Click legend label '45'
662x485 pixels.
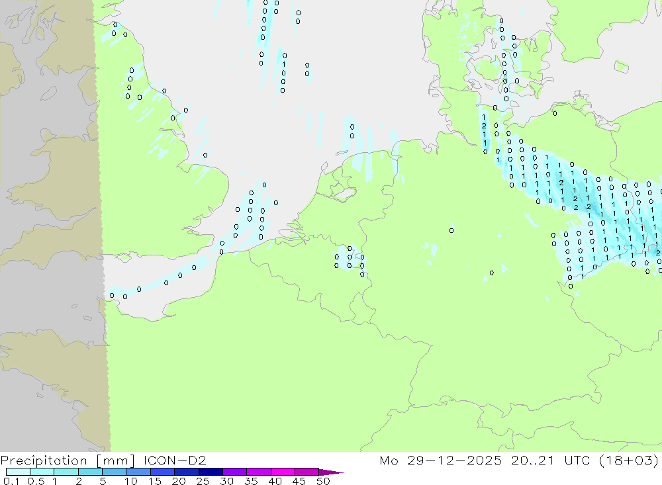299,481
